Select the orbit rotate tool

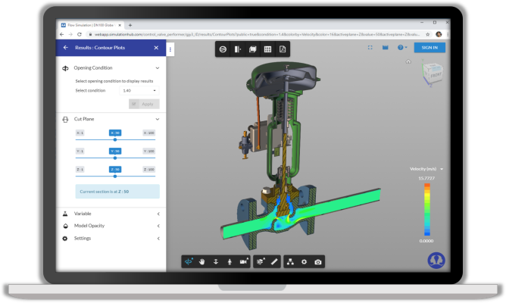(x=190, y=261)
